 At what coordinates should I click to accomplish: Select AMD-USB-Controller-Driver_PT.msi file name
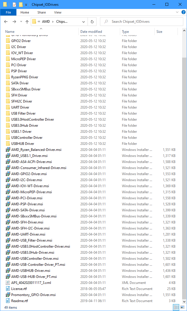pos(38,265)
